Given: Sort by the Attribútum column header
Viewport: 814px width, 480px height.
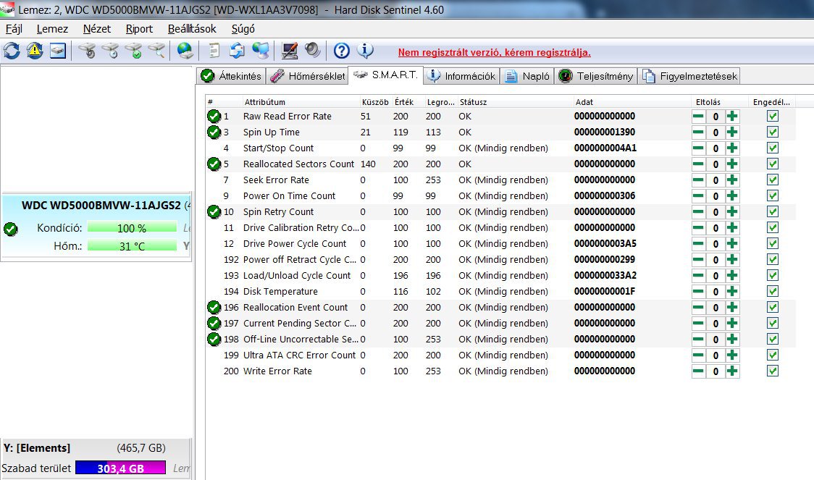Looking at the screenshot, I should click(301, 102).
